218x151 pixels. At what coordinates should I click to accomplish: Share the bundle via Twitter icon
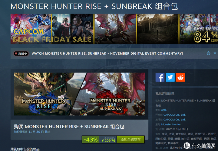tap(170, 77)
